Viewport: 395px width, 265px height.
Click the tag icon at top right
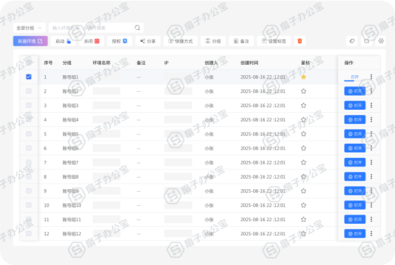click(352, 41)
